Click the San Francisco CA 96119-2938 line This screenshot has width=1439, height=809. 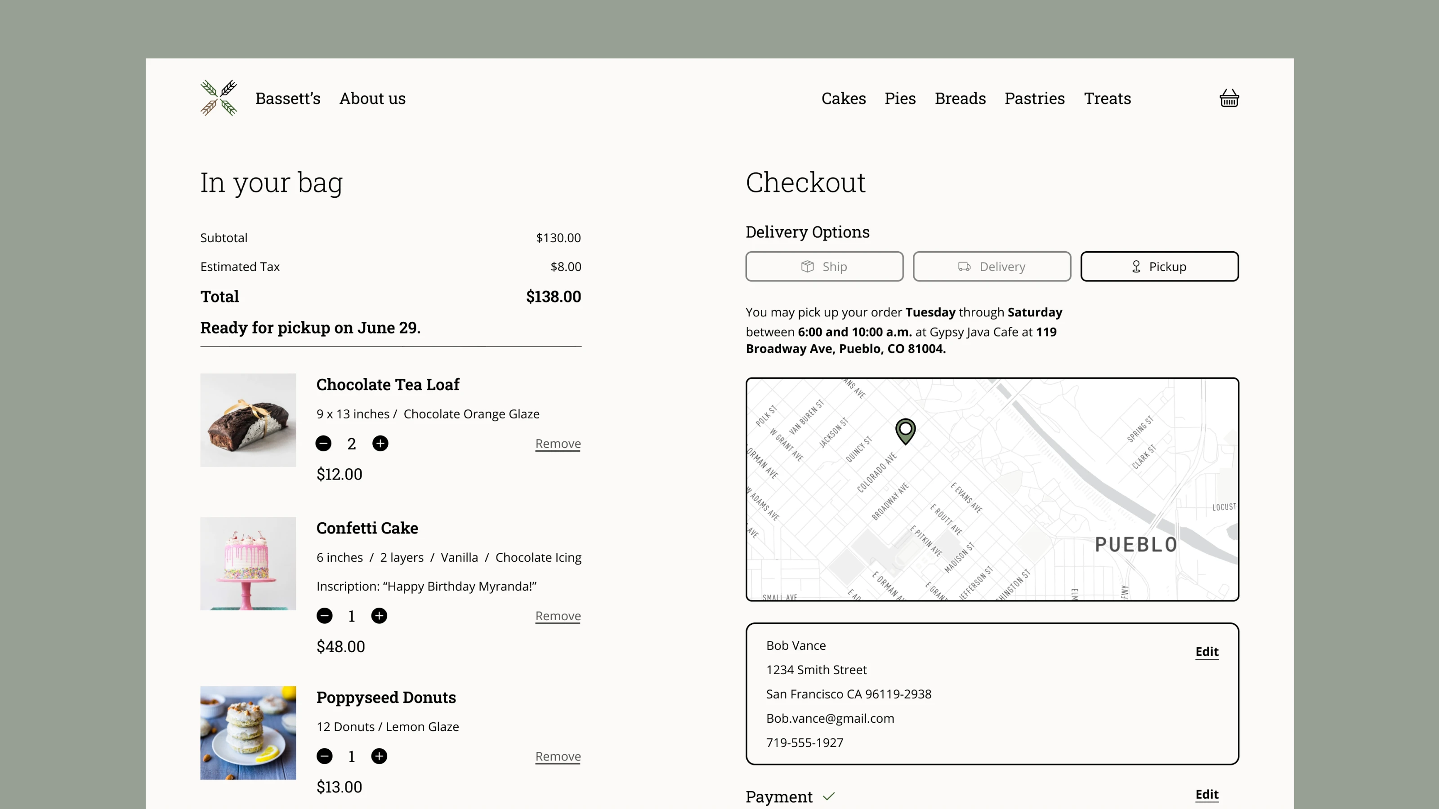[849, 694]
